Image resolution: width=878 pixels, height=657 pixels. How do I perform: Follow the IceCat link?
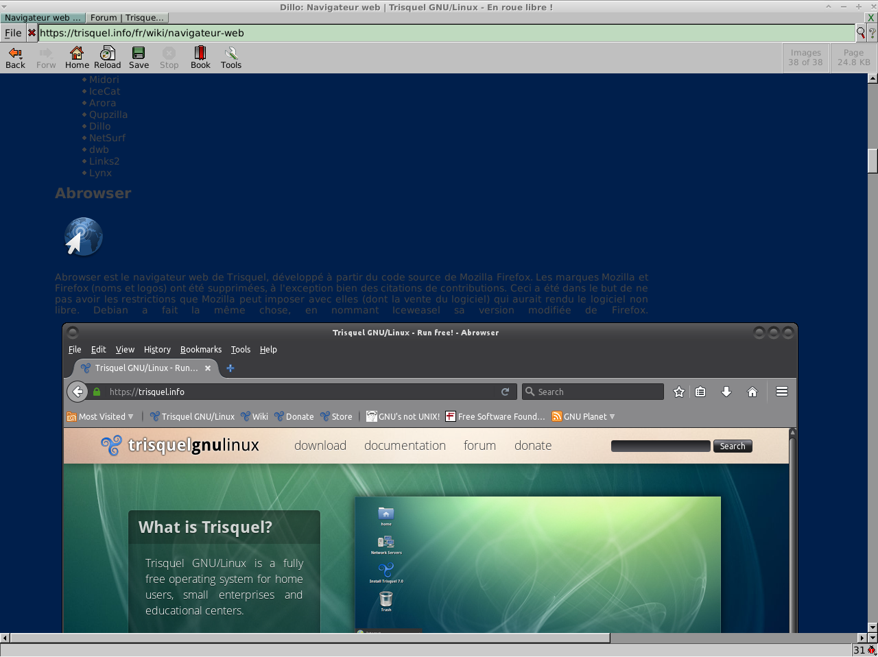pos(104,91)
